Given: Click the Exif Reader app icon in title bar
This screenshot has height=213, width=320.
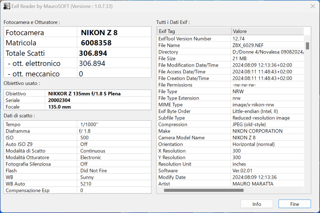Looking at the screenshot, I should [x=7, y=6].
